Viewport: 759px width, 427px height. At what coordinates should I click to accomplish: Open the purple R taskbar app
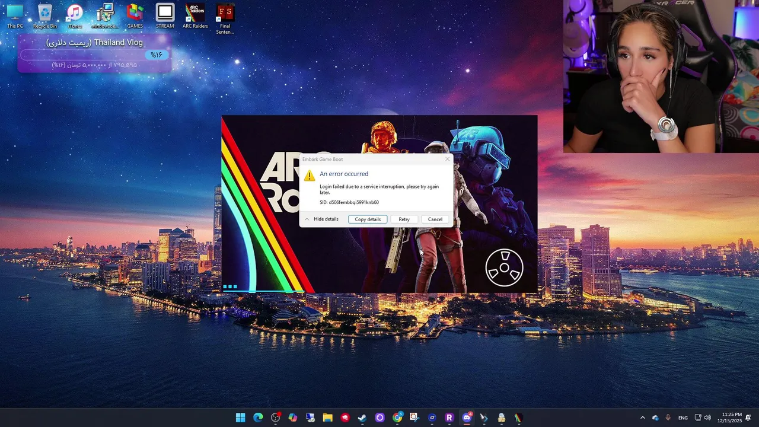pyautogui.click(x=449, y=418)
